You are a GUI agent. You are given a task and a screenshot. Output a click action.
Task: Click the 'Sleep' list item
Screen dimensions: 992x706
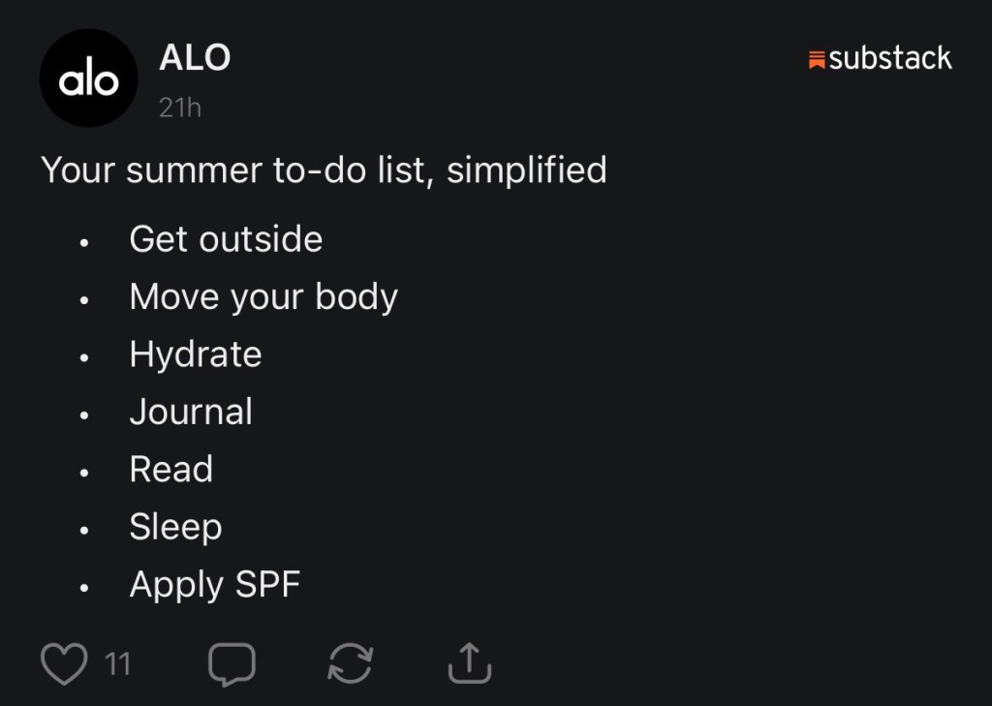coord(176,527)
